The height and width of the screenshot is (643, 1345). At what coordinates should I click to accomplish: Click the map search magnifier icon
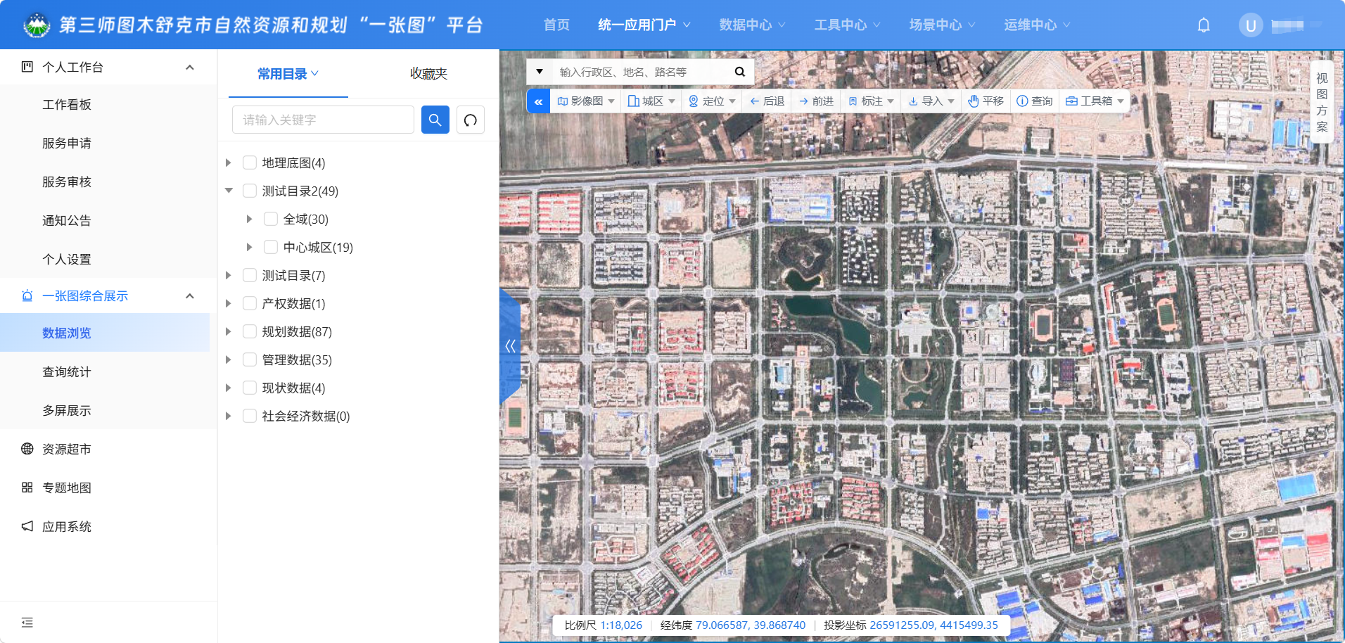pyautogui.click(x=739, y=72)
